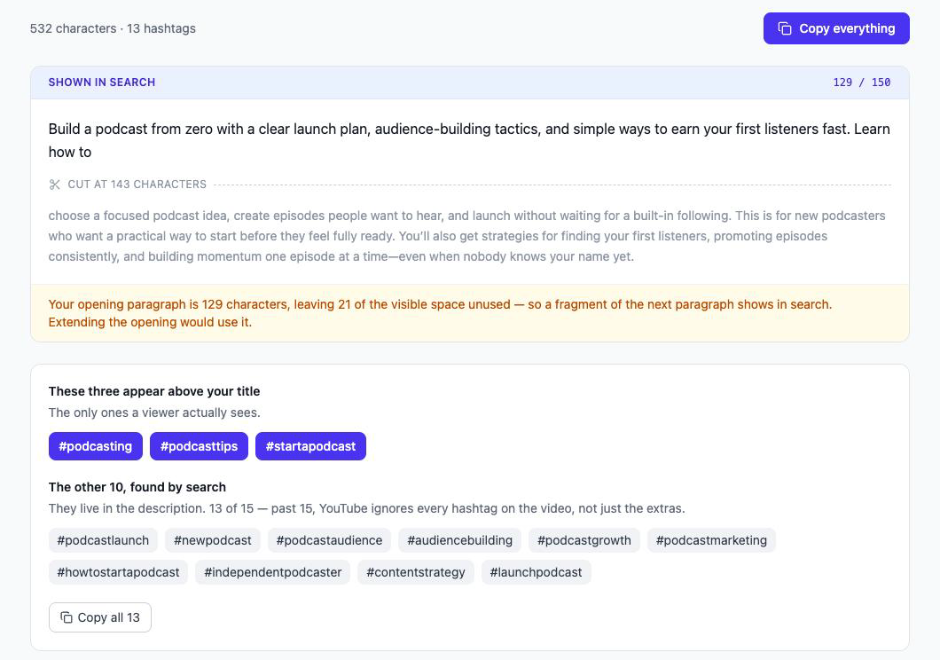This screenshot has height=660, width=940.
Task: Click the Copy everything button
Action: 836,28
